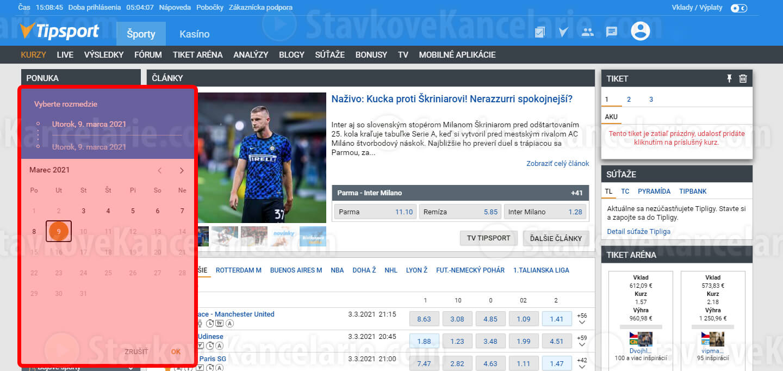Open the tickets checklist icon in header
Image resolution: width=783 pixels, height=371 pixels.
point(540,32)
